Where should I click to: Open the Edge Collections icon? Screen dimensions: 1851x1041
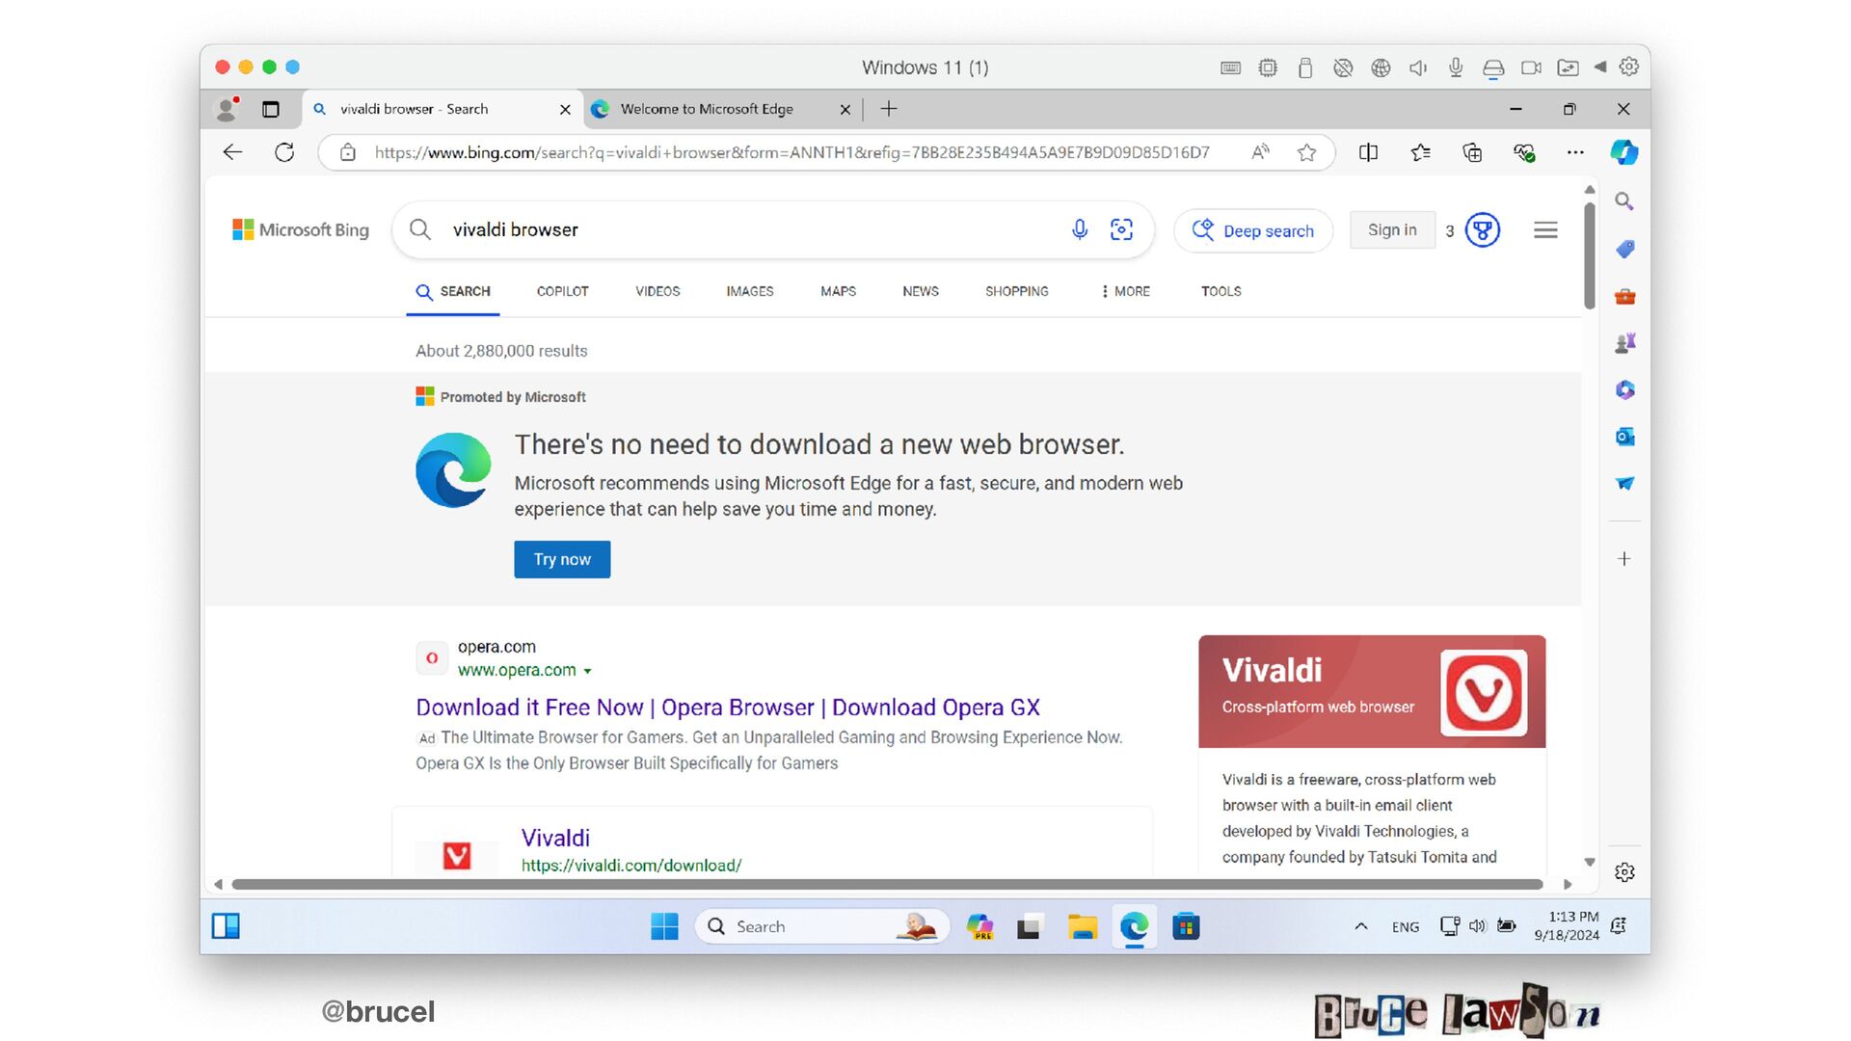point(1472,152)
